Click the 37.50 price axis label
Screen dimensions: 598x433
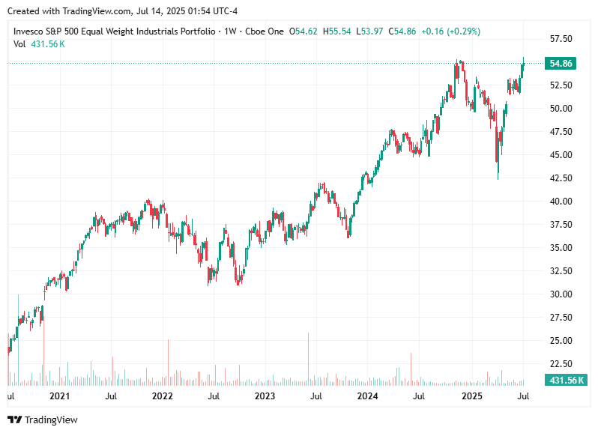(561, 225)
